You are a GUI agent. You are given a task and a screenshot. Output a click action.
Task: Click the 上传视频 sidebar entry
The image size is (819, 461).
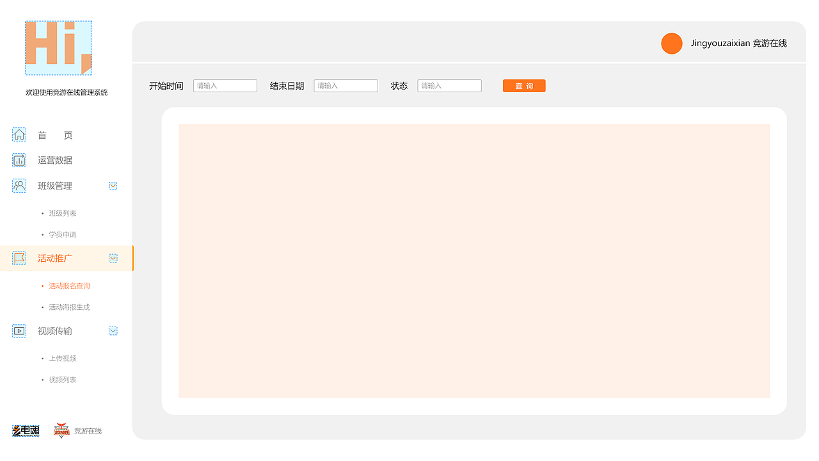(x=62, y=358)
